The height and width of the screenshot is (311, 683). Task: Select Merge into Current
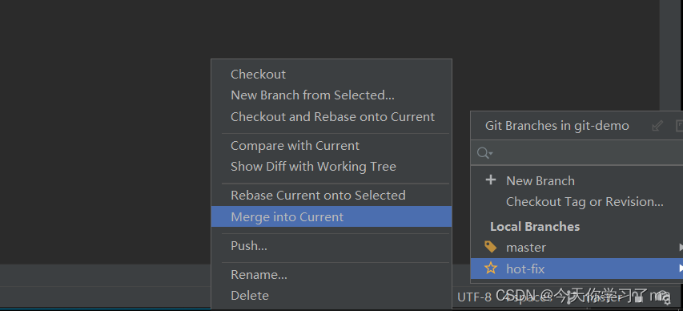tap(331, 216)
